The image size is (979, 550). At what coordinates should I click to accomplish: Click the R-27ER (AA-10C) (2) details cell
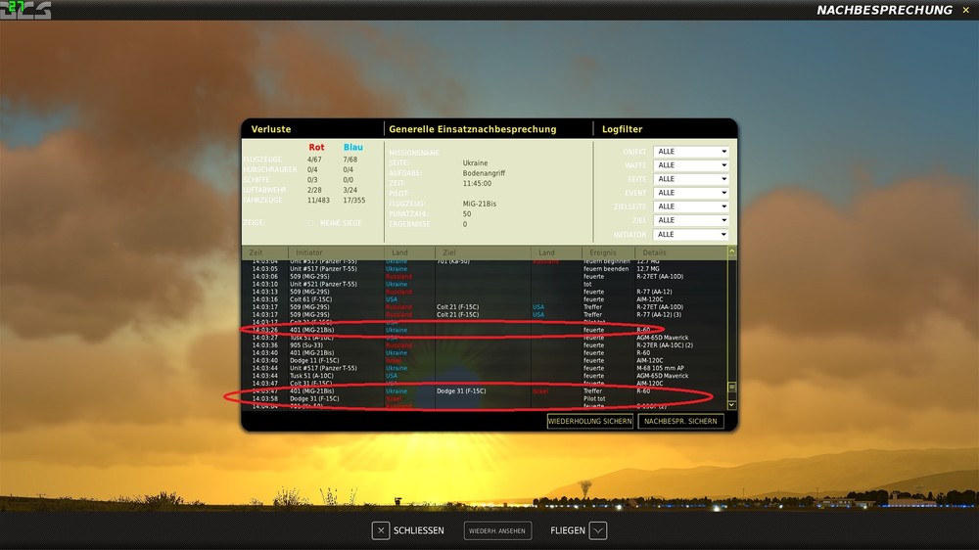coord(665,345)
